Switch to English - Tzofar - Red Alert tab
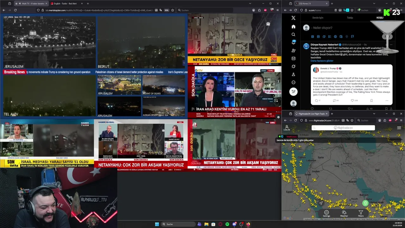Screen dimensions: 405x228 [66, 3]
